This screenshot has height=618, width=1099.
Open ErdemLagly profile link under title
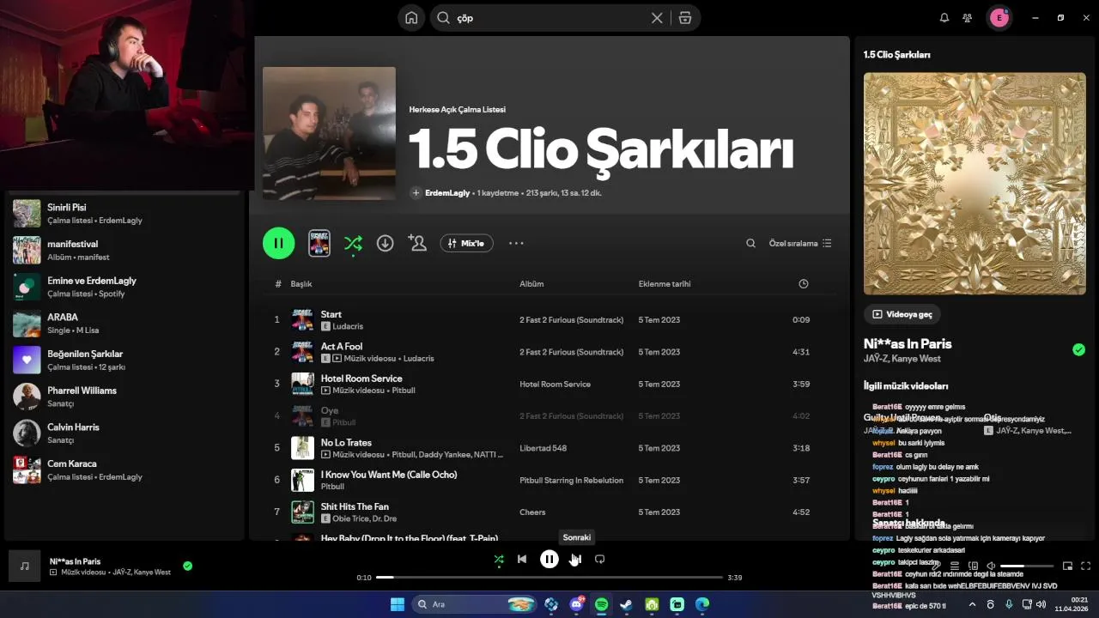[447, 193]
